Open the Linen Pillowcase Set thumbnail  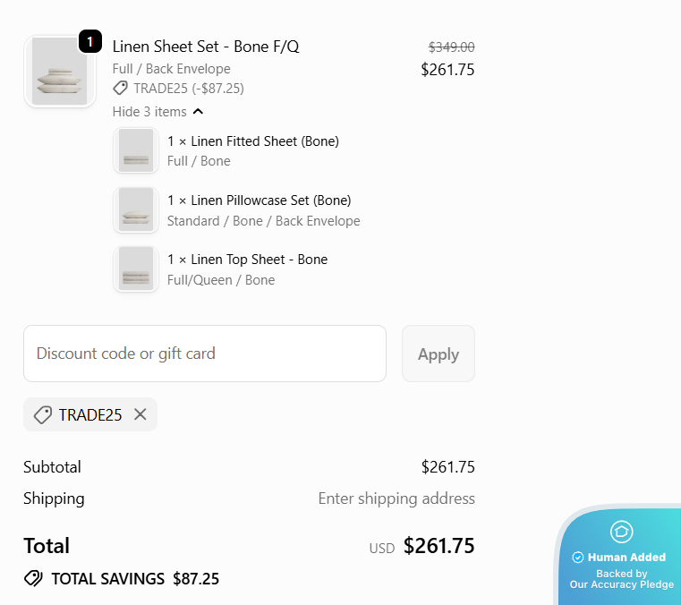136,209
